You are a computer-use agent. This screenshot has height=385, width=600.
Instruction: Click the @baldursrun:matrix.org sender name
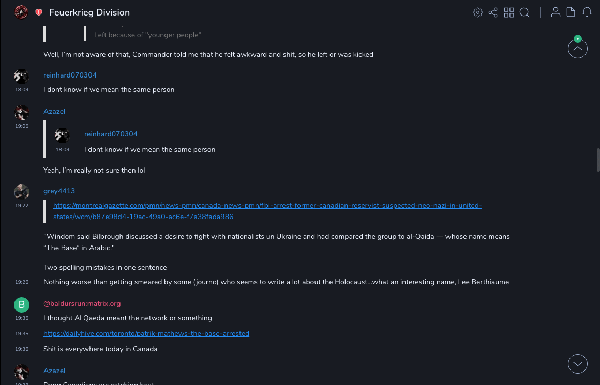tap(82, 304)
